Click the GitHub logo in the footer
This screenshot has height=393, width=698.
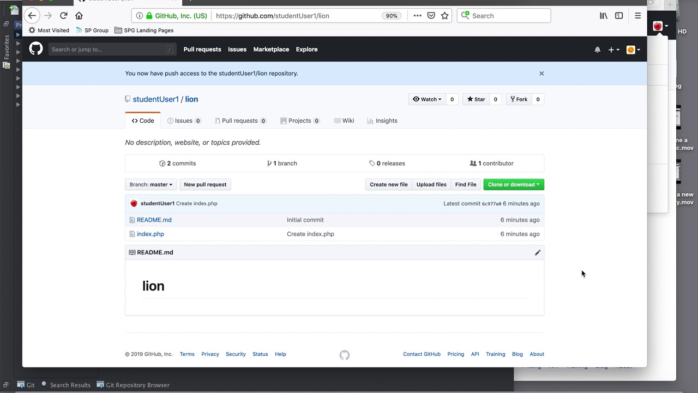[345, 355]
